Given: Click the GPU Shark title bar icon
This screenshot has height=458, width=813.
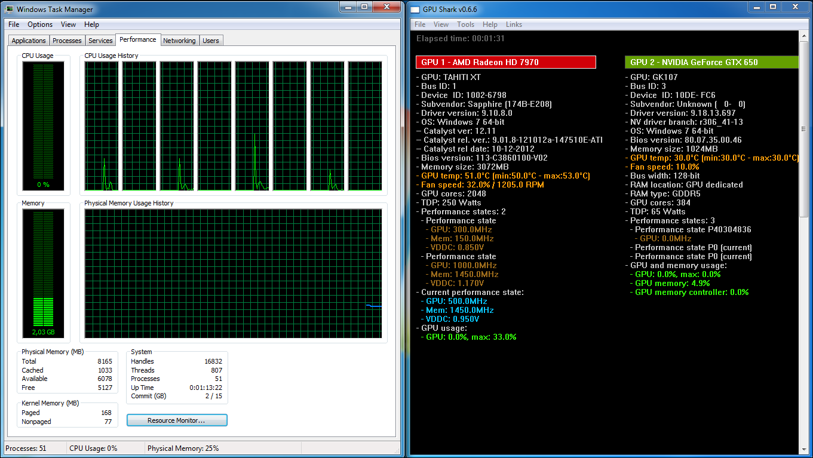Looking at the screenshot, I should tap(415, 10).
